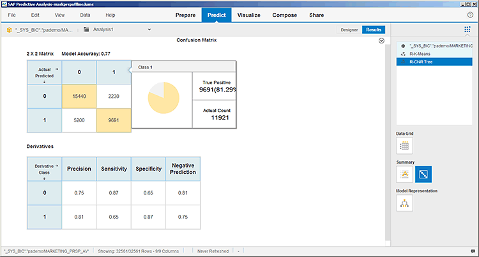Collapse the Confusion Matrix panel chevron
The height and width of the screenshot is (257, 479).
[x=381, y=41]
